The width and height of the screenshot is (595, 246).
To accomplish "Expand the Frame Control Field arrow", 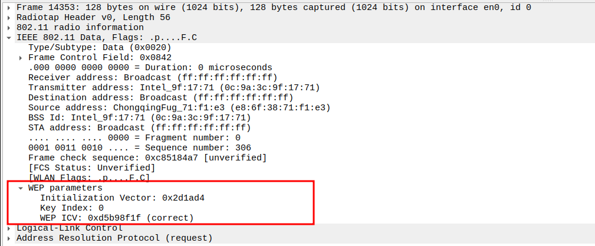I will click(x=21, y=58).
